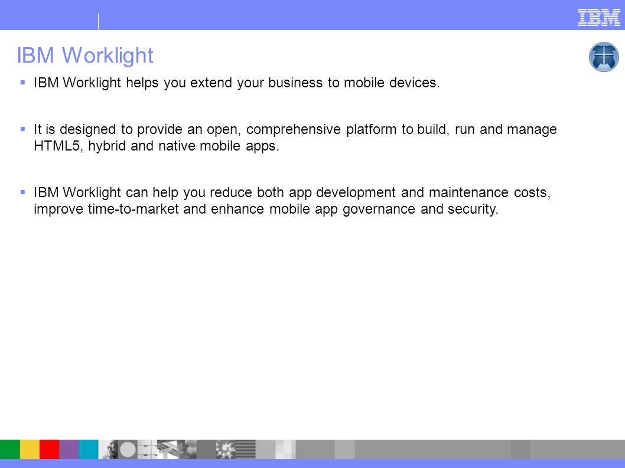Click the green square in footer strip

pyautogui.click(x=10, y=449)
